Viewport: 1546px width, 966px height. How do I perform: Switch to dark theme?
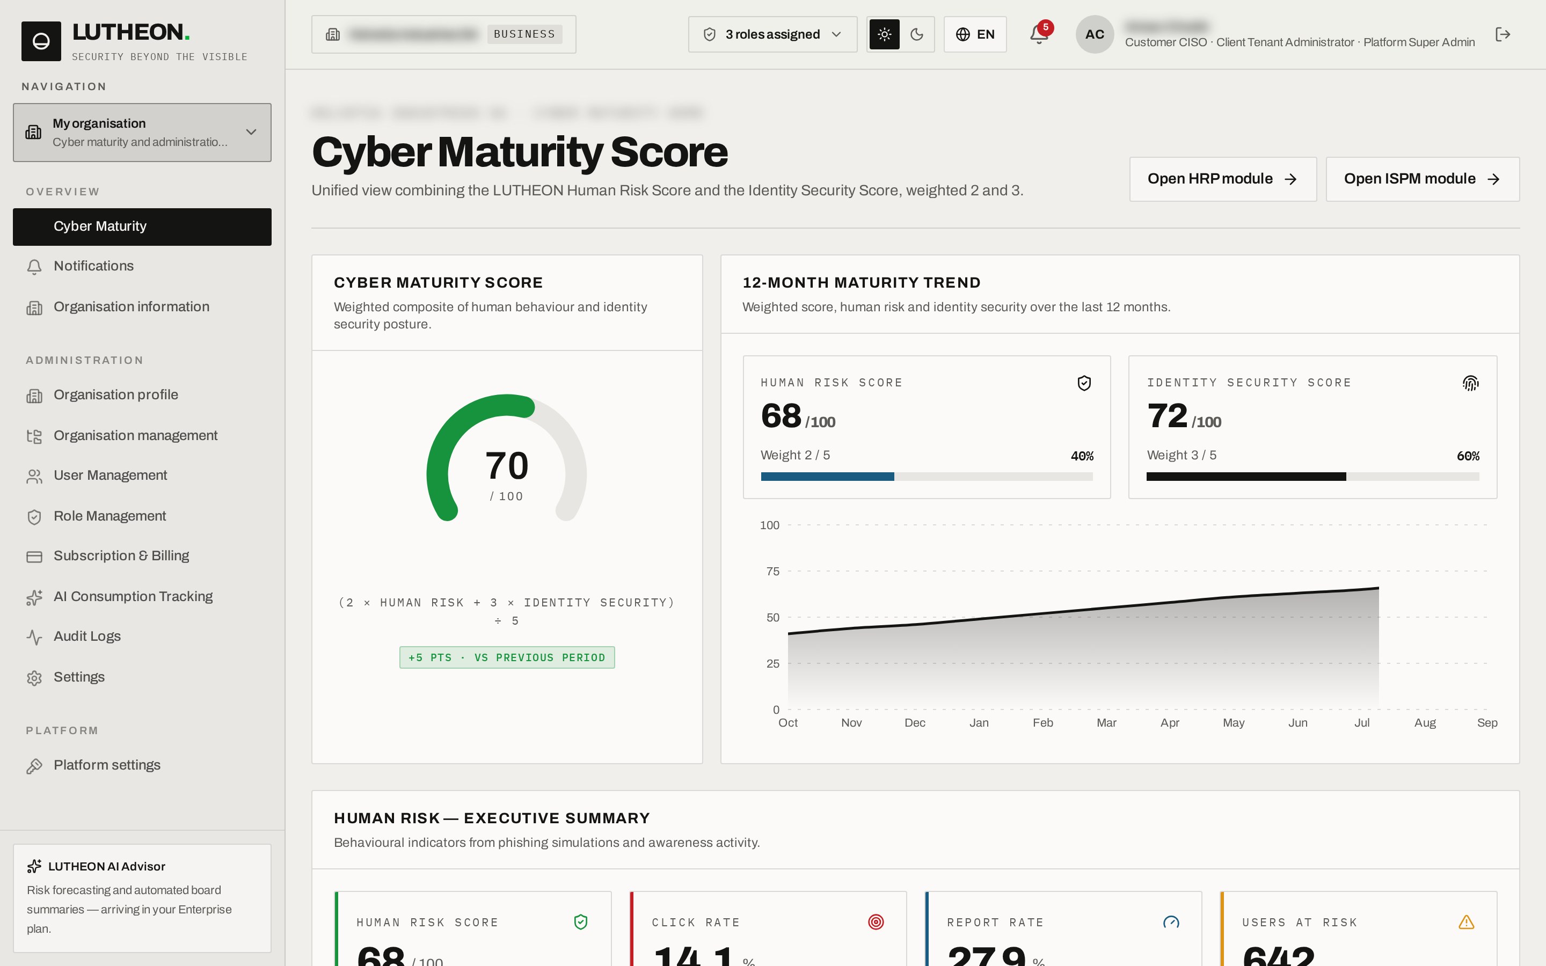pos(917,34)
